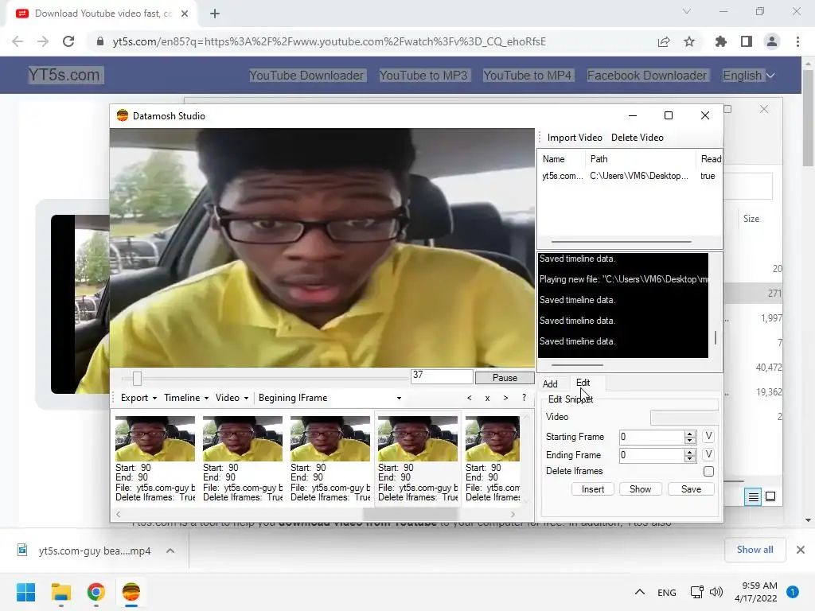The width and height of the screenshot is (815, 611).
Task: Close the Download Youtube video tab
Action: [185, 14]
